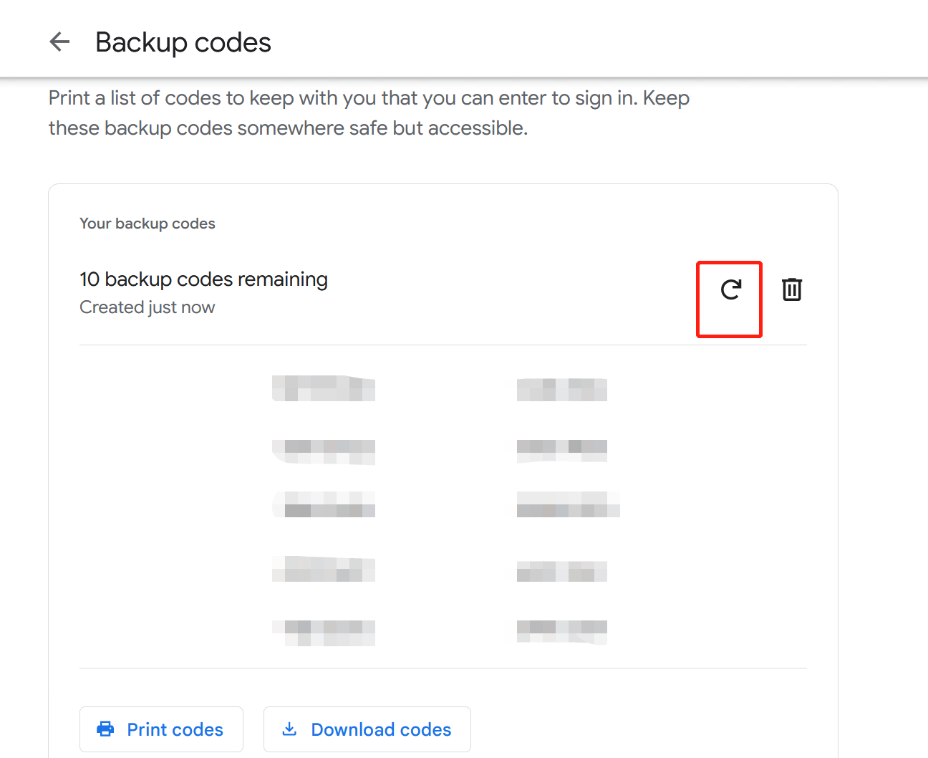Viewport: 928px width, 758px height.
Task: Select the third backup code in left column
Action: pyautogui.click(x=324, y=504)
